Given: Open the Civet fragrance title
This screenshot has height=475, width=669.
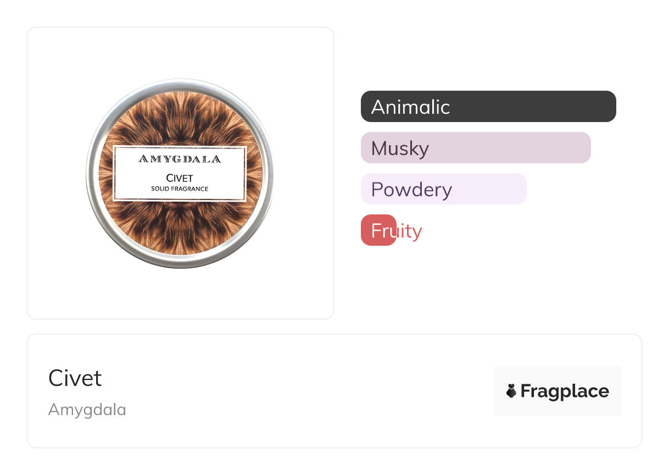Looking at the screenshot, I should point(75,378).
